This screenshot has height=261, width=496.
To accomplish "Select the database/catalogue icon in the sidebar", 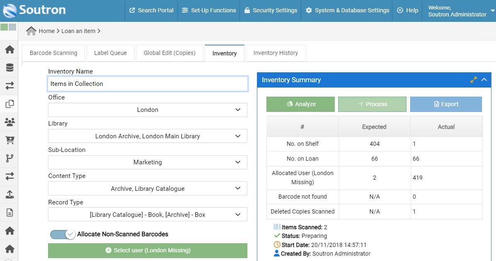I will [9, 67].
